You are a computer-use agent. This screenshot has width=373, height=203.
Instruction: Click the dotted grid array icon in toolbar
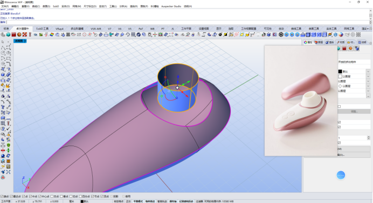(133, 34)
